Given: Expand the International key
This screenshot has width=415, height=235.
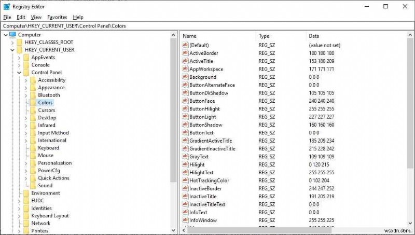Looking at the screenshot, I should [26, 141].
